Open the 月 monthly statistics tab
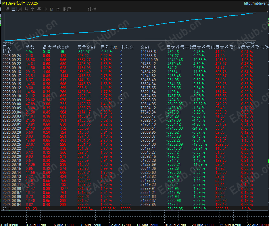Image resolution: width=269 pixels, height=226 pixels. coord(26,9)
